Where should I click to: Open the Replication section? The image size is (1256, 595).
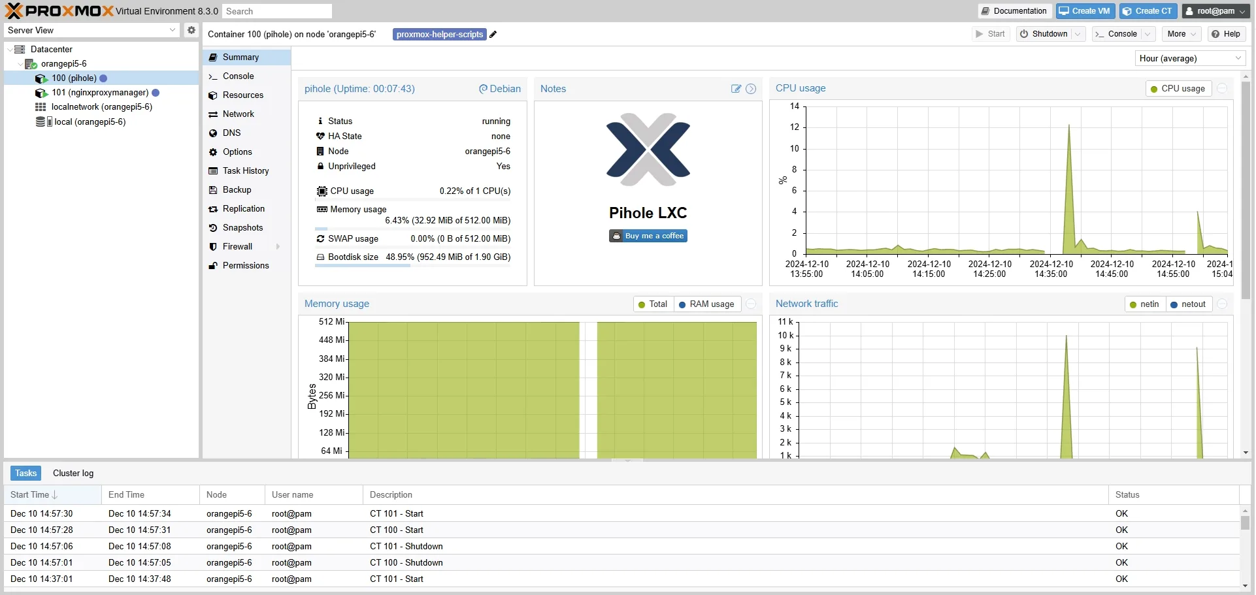tap(247, 209)
